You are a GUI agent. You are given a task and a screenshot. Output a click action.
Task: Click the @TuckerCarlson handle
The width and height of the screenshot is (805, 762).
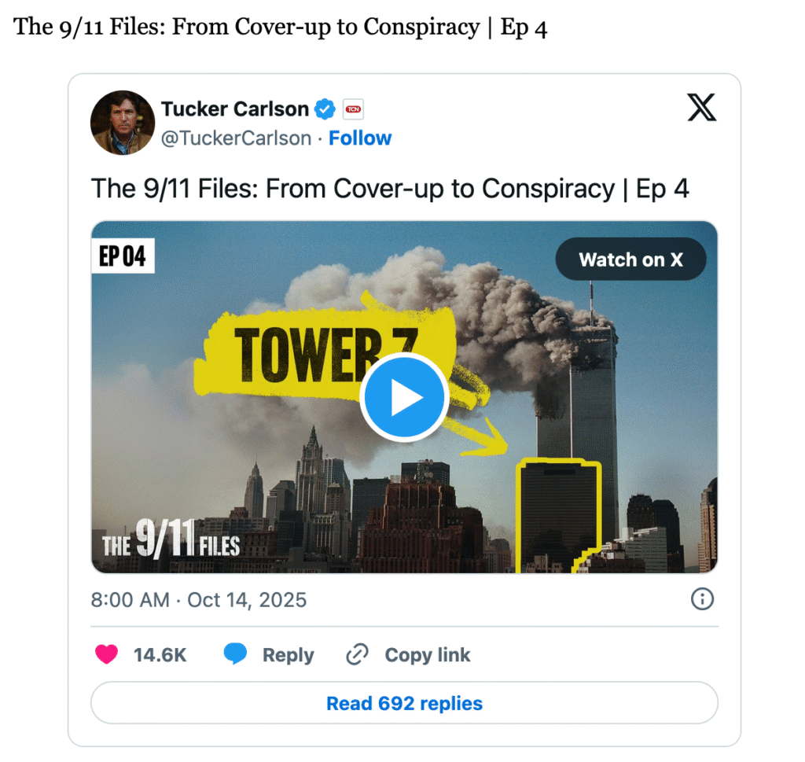[236, 138]
